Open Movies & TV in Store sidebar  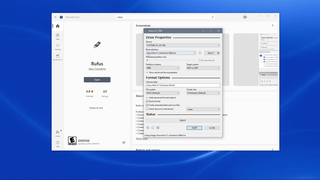[x=58, y=57]
